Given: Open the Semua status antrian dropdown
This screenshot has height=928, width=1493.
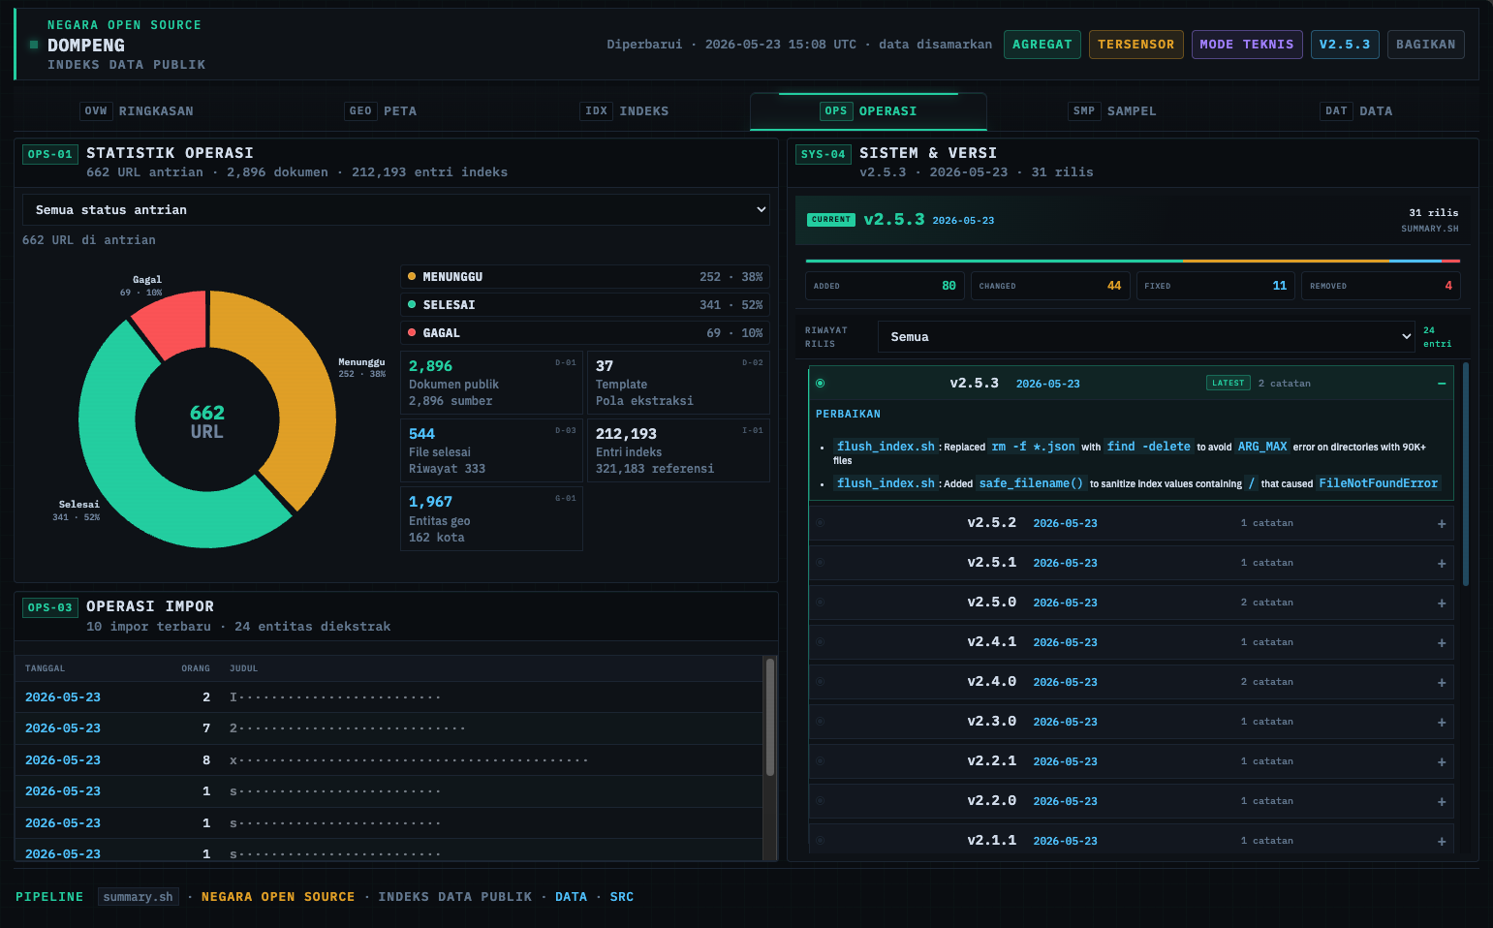Looking at the screenshot, I should pyautogui.click(x=396, y=210).
